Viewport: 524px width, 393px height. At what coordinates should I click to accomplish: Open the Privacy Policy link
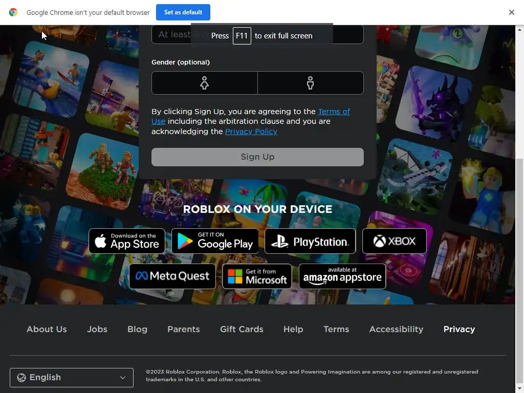pyautogui.click(x=251, y=132)
